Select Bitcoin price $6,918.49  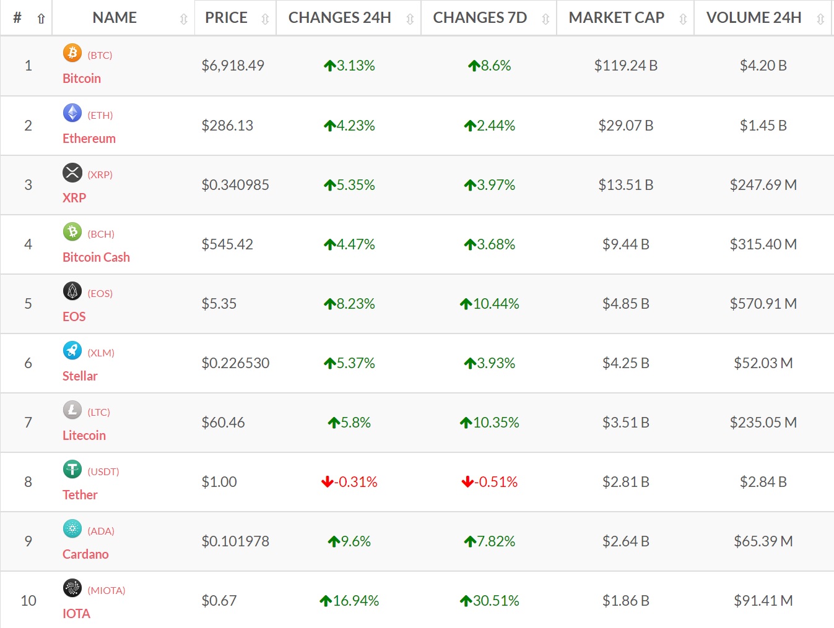233,66
